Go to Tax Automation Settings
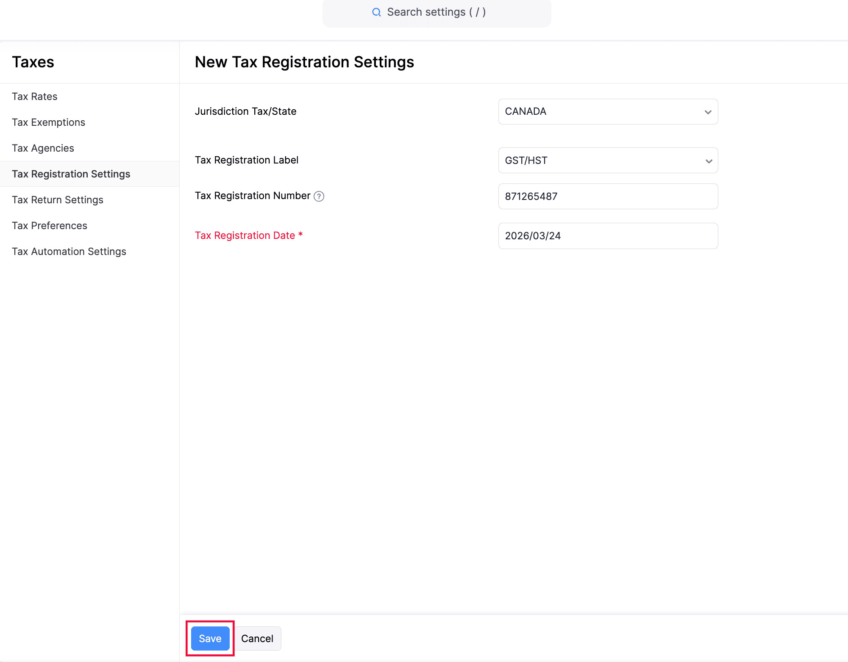 (x=69, y=252)
